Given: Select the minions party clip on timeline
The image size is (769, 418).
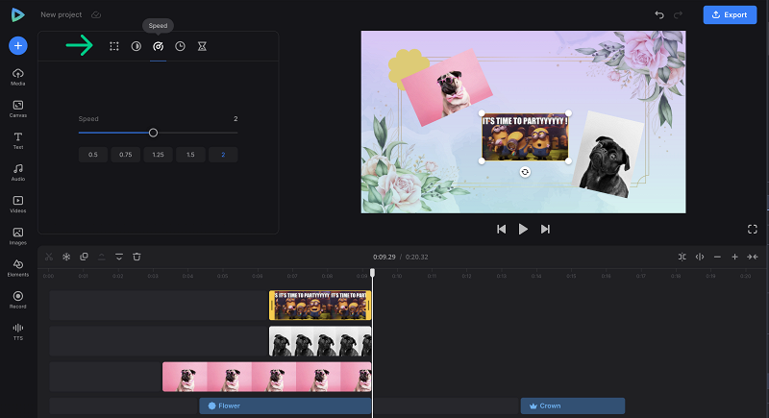Looking at the screenshot, I should [x=320, y=306].
